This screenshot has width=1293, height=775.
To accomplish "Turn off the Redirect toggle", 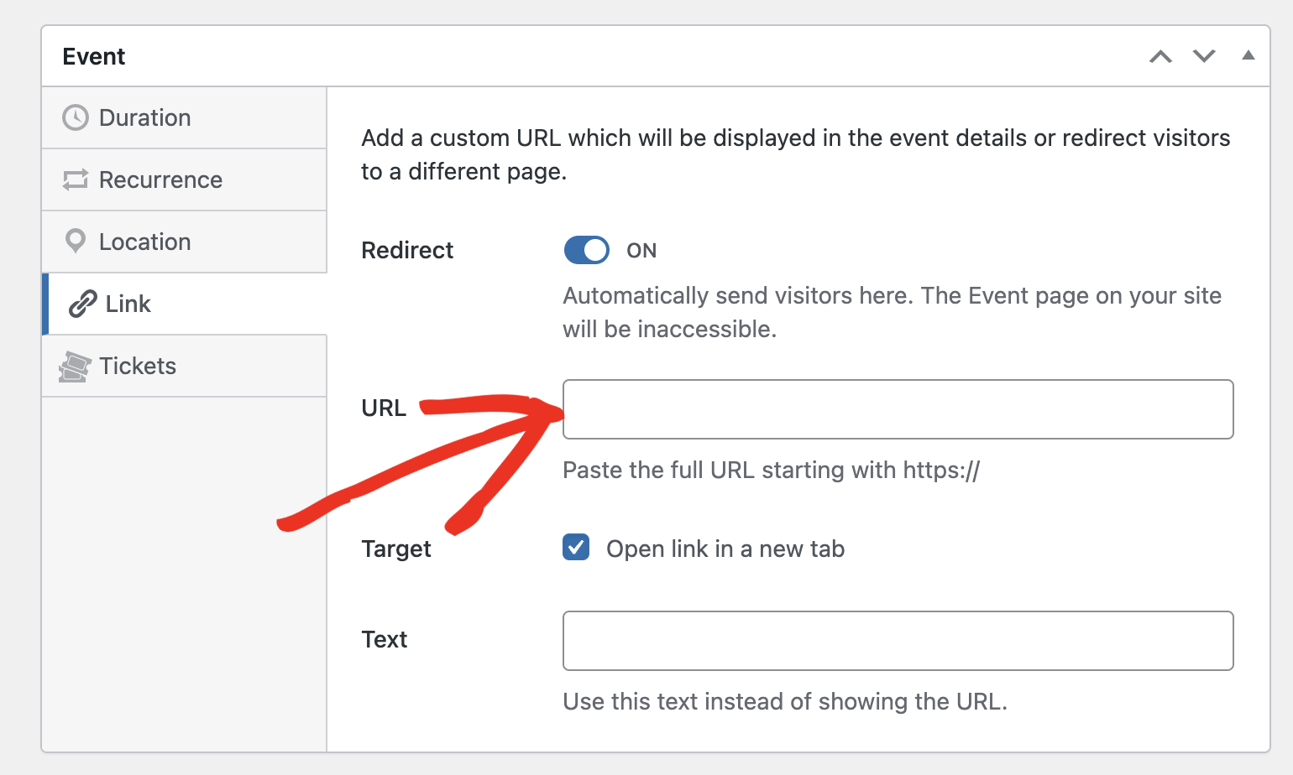I will (586, 250).
